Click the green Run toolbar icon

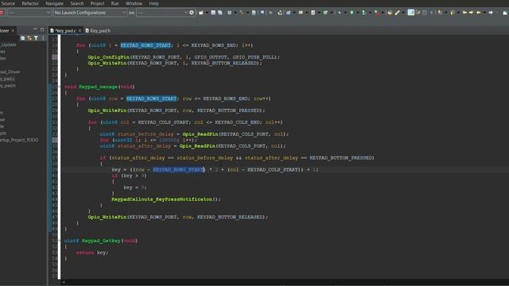pyautogui.click(x=352, y=13)
